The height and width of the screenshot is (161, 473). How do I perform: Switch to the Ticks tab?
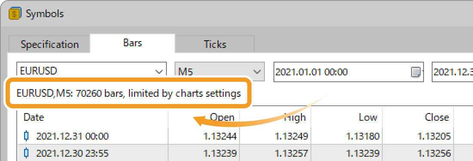(x=215, y=44)
